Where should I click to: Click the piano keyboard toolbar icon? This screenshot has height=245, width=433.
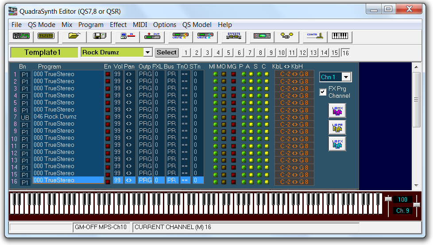[340, 37]
